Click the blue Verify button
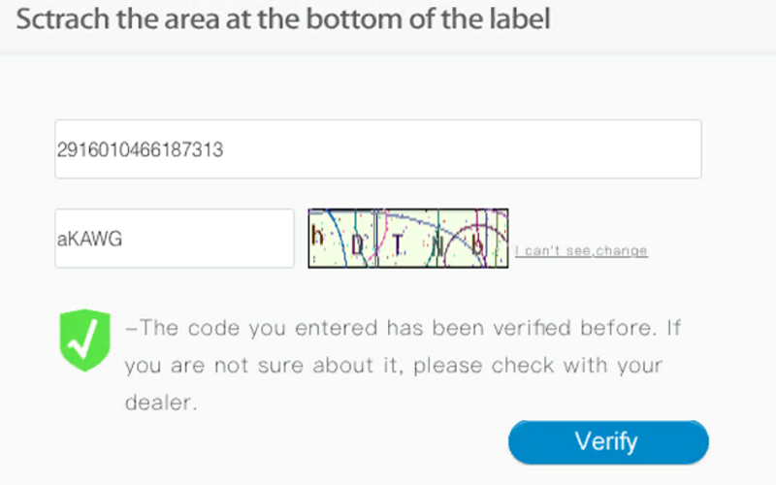Viewport: 776px width, 485px height. tap(608, 442)
